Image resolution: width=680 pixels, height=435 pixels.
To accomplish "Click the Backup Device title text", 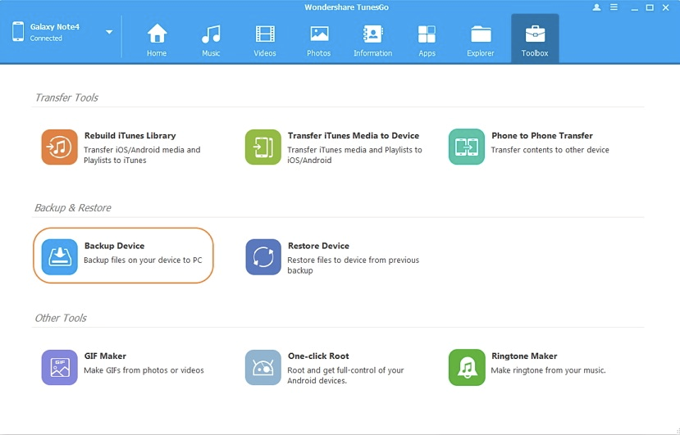I will 114,246.
